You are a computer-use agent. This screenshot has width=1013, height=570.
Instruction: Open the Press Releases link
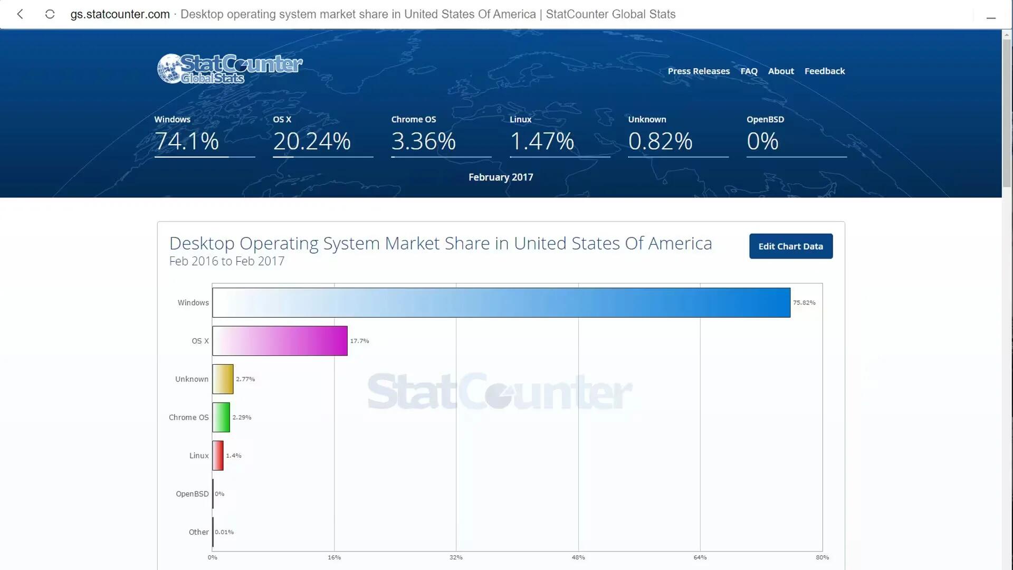point(699,71)
